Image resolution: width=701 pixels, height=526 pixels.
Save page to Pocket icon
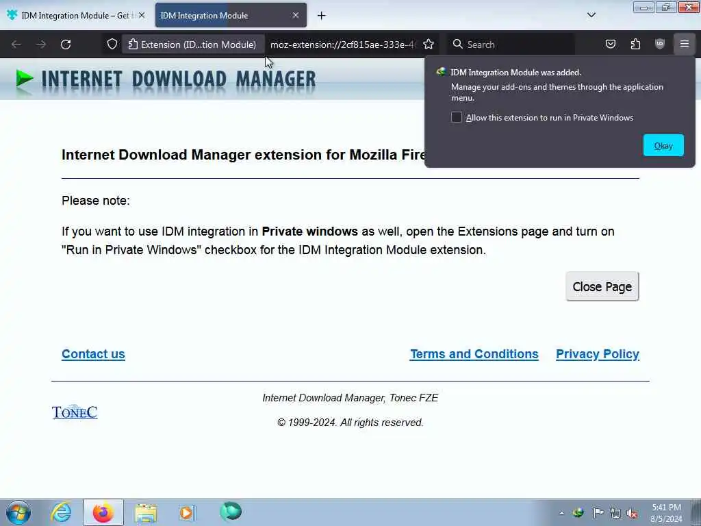click(x=610, y=44)
